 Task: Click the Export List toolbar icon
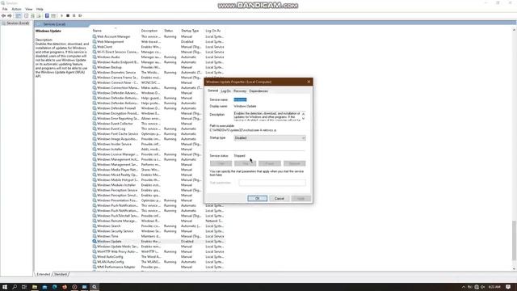(39, 16)
